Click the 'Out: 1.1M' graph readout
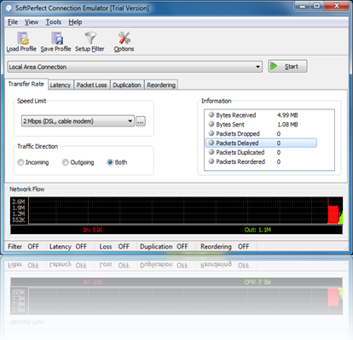The image size is (353, 340). coord(258,230)
